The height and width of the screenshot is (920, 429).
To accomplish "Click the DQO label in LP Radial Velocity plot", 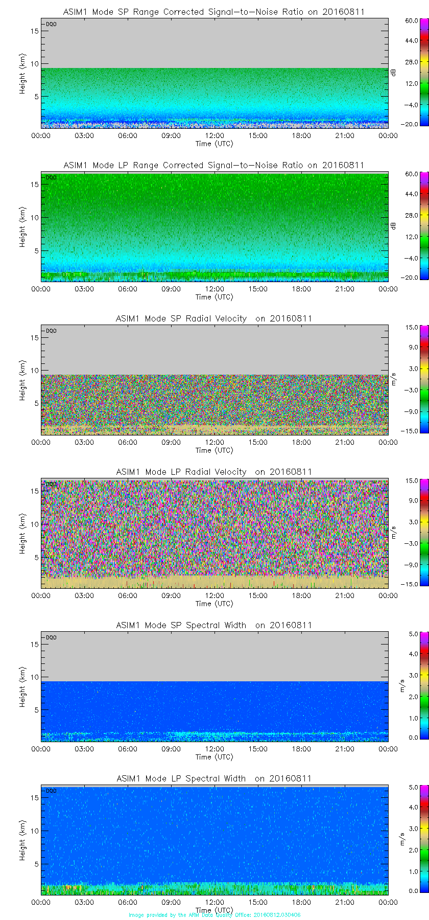I will click(51, 484).
